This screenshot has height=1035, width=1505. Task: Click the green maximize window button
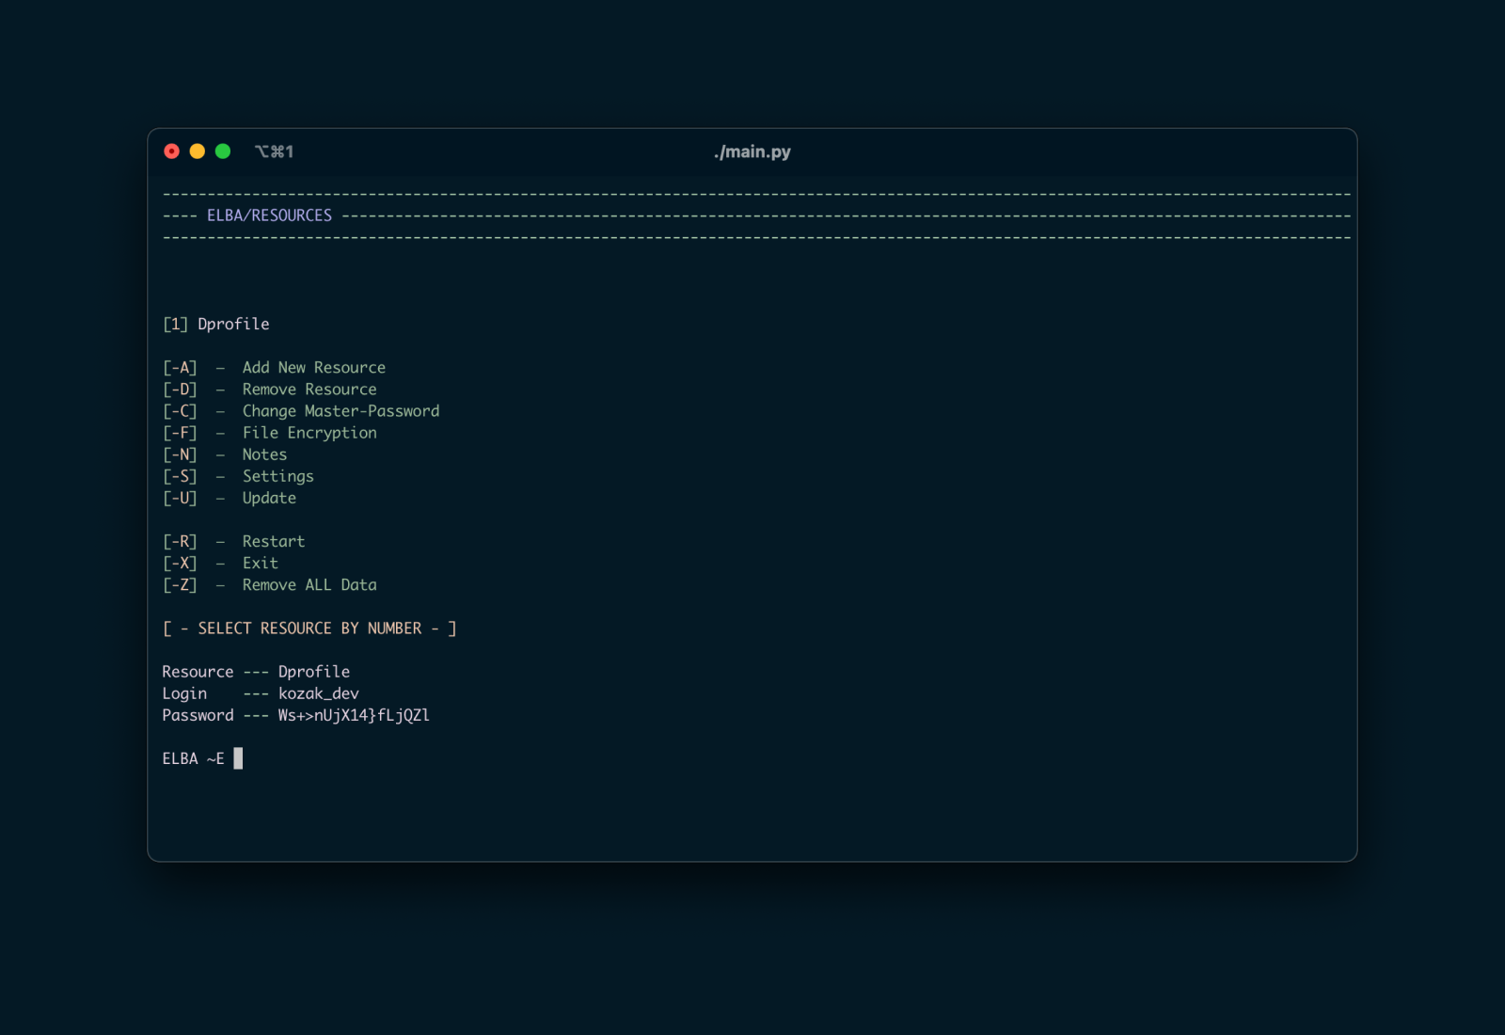(x=223, y=151)
